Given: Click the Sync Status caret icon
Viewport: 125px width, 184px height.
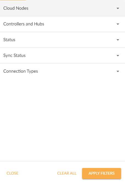Looking at the screenshot, I should tap(118, 56).
